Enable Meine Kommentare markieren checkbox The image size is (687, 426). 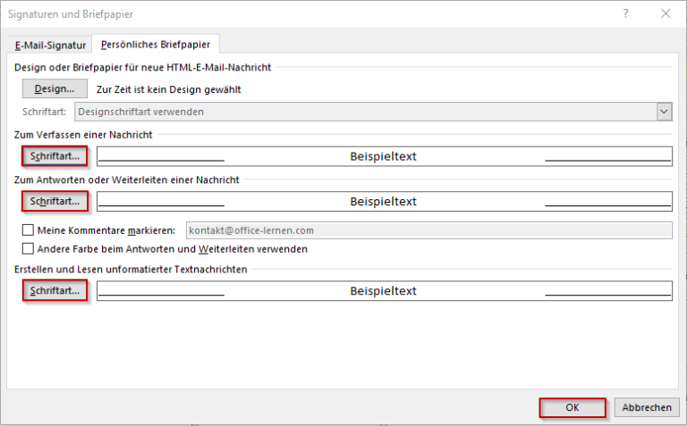point(28,230)
